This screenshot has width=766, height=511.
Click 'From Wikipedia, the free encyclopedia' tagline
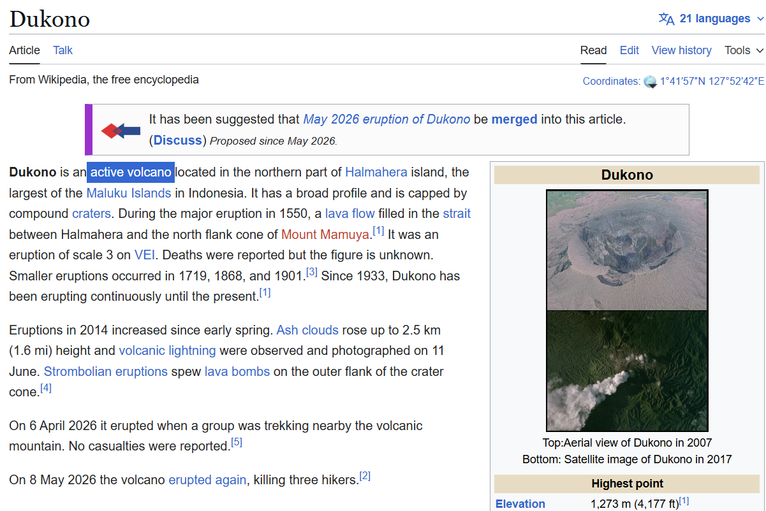(104, 80)
